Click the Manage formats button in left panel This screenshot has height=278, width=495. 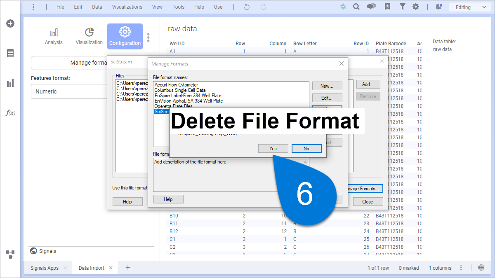pyautogui.click(x=69, y=63)
